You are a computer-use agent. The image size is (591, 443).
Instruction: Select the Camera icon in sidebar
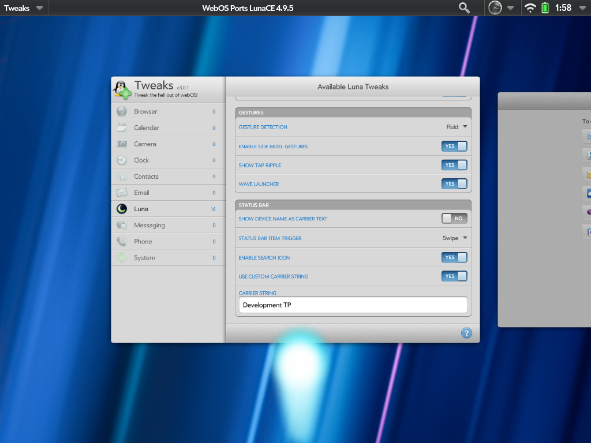(x=122, y=144)
